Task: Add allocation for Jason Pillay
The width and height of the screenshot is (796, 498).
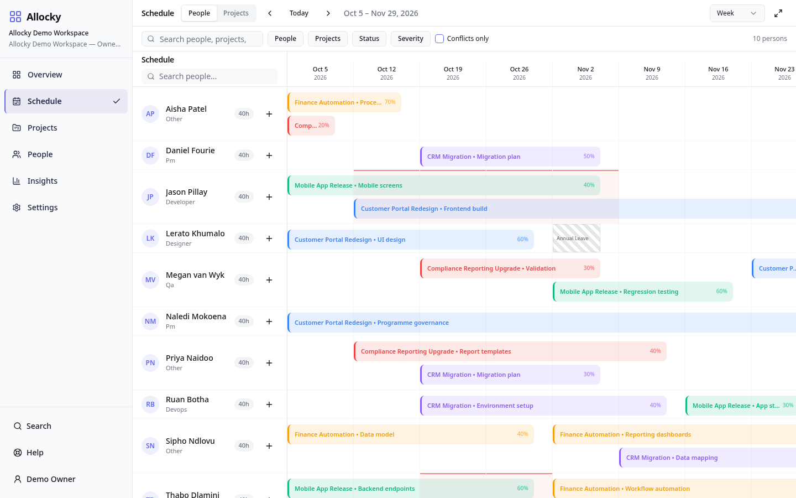Action: coord(269,197)
